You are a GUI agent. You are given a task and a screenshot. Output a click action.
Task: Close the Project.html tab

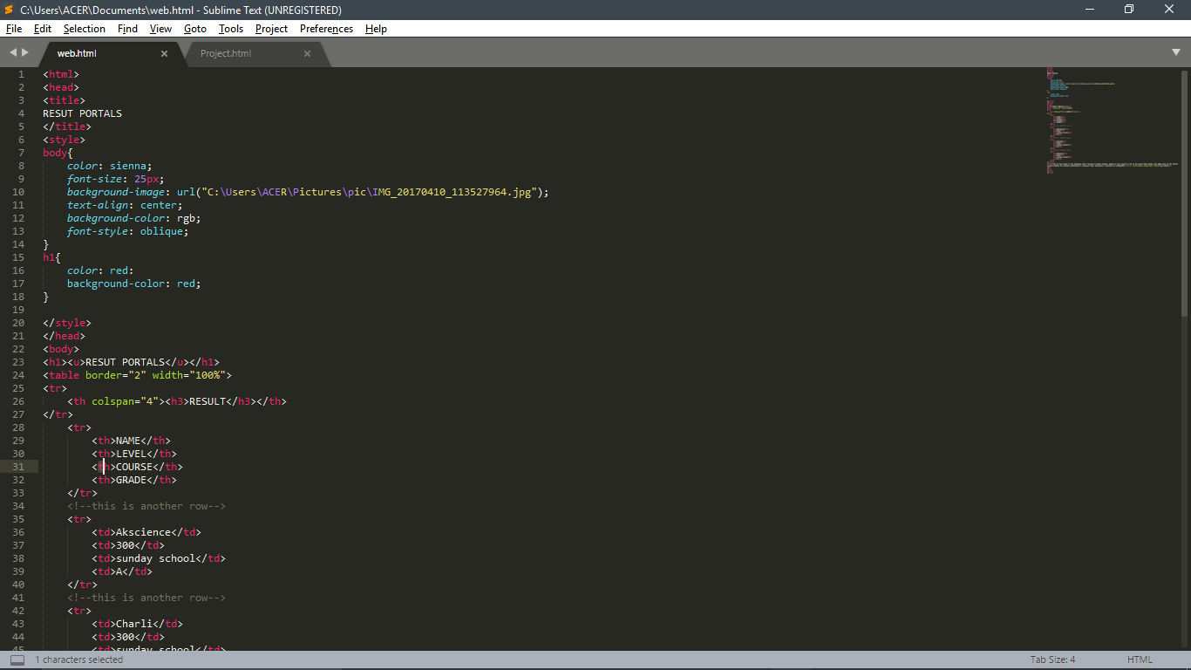[307, 54]
